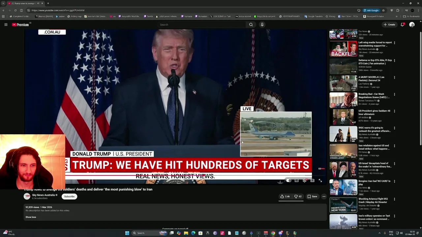
Task: Click the Create button
Action: [389, 25]
